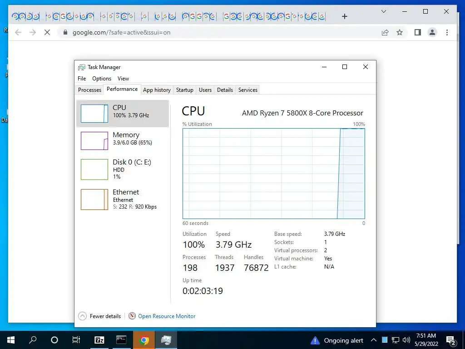This screenshot has width=465, height=349.
Task: Open Chrome profile avatar
Action: [x=432, y=32]
